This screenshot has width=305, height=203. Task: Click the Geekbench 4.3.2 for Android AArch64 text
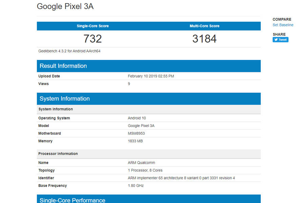tap(69, 51)
